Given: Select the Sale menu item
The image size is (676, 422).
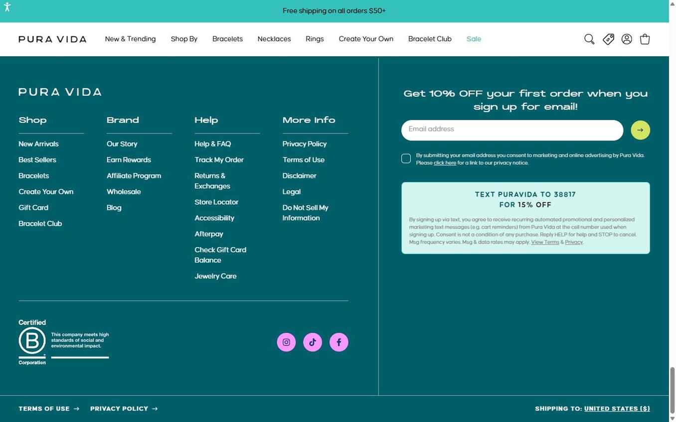Looking at the screenshot, I should click(473, 39).
